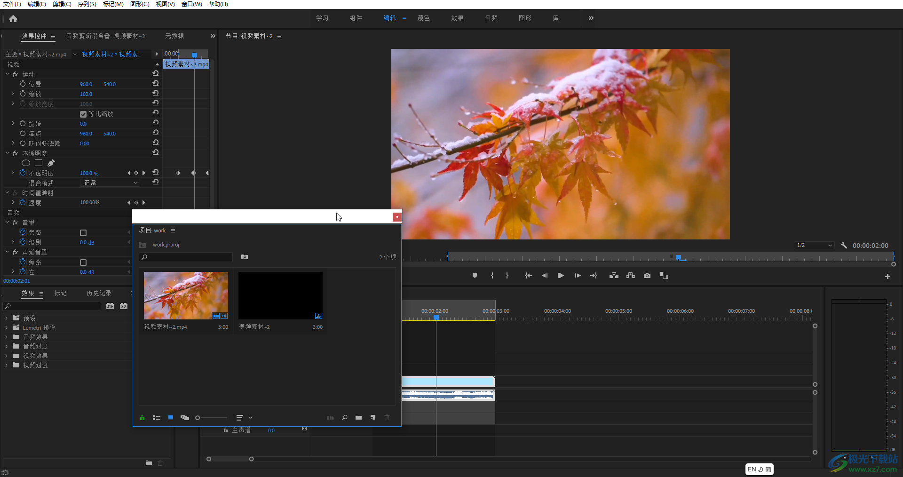The height and width of the screenshot is (477, 903).
Task: Switch Project panel to list view
Action: [157, 418]
